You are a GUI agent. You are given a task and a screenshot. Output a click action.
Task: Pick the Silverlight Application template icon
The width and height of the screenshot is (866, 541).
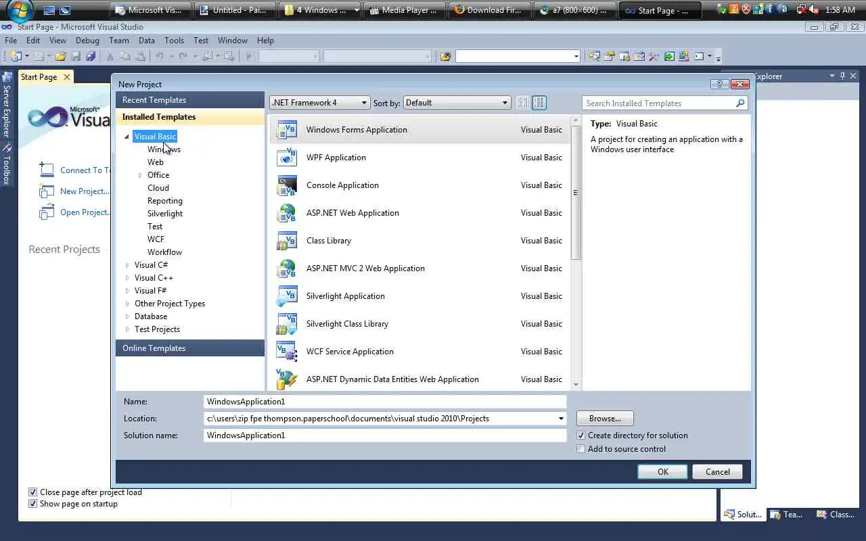[287, 296]
